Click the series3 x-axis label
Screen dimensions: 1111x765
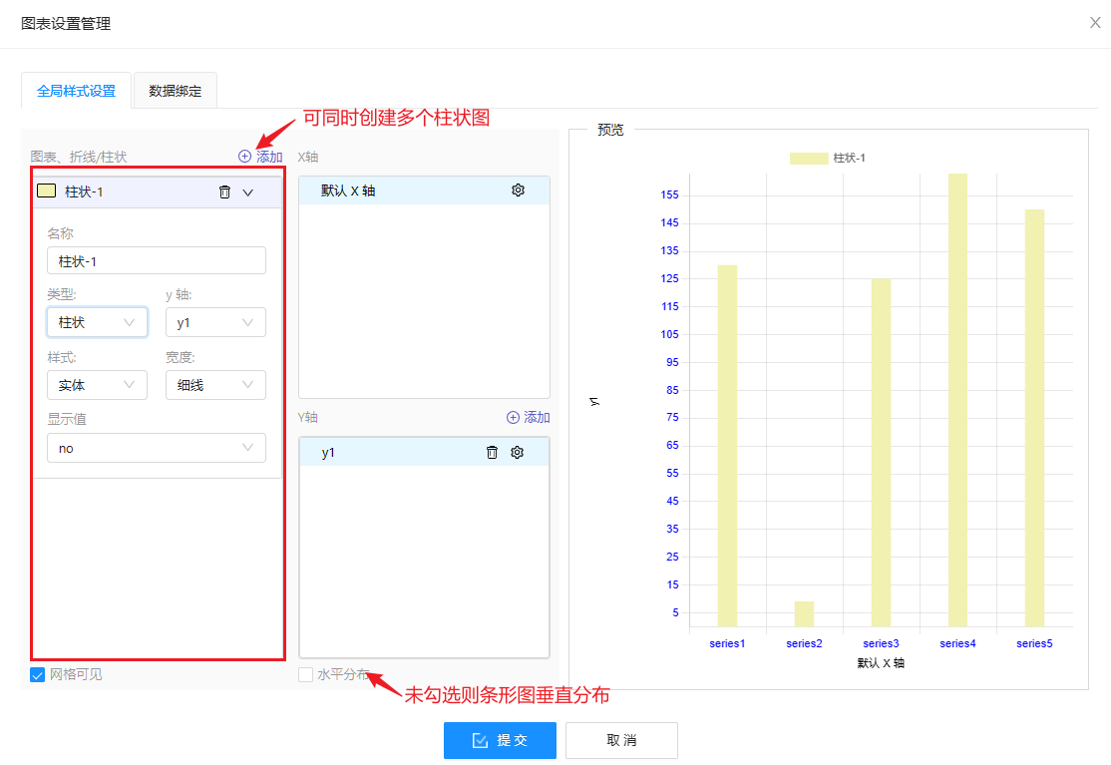click(881, 643)
